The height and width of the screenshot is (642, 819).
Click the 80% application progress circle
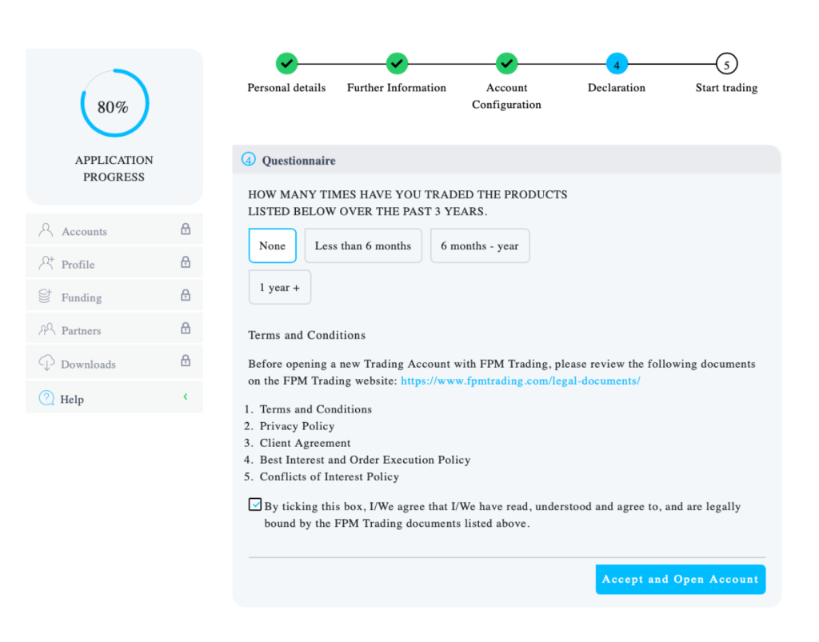(x=114, y=105)
